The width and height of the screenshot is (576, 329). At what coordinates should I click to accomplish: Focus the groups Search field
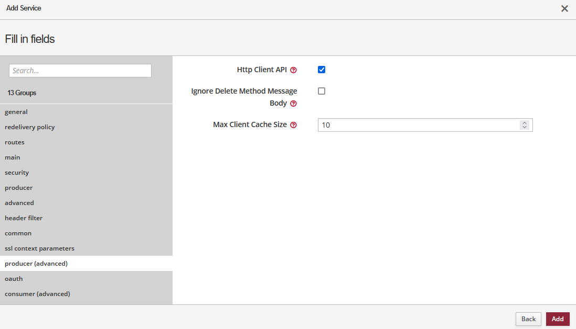80,71
